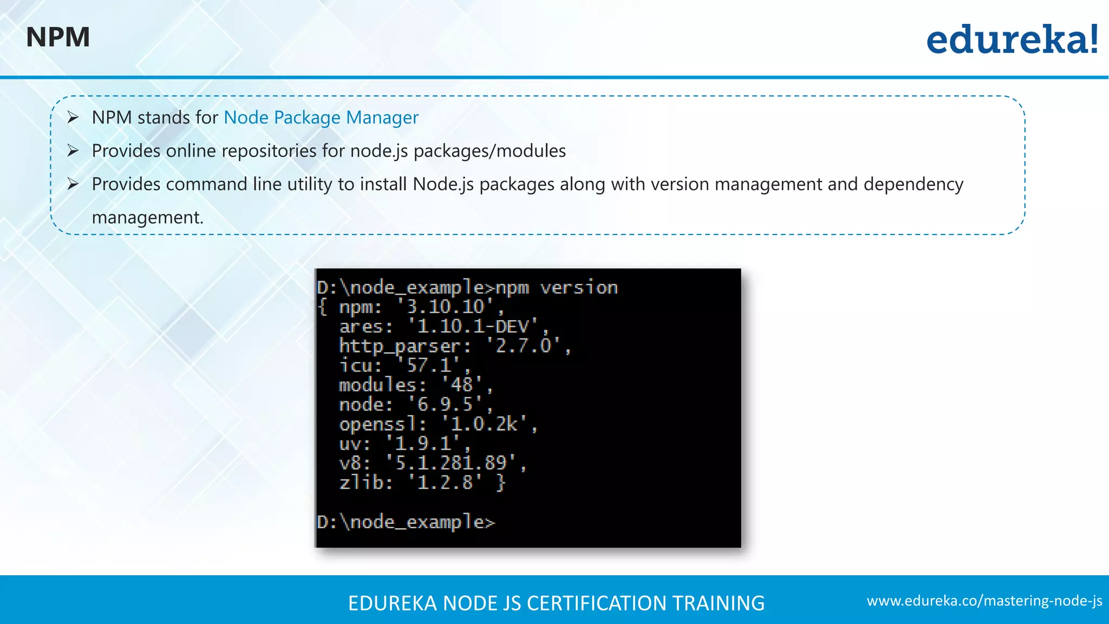Click the arrow bullet beside 'Provides online repositories'
1109x624 pixels.
click(x=73, y=151)
